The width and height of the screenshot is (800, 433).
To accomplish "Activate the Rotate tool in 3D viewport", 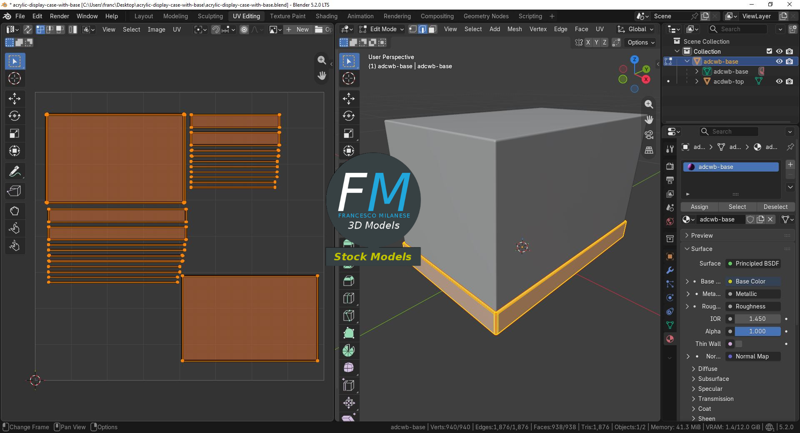I will (x=349, y=116).
